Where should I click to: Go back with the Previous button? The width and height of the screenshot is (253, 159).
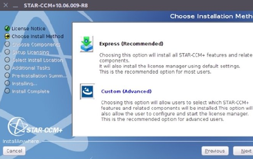[x=215, y=151]
